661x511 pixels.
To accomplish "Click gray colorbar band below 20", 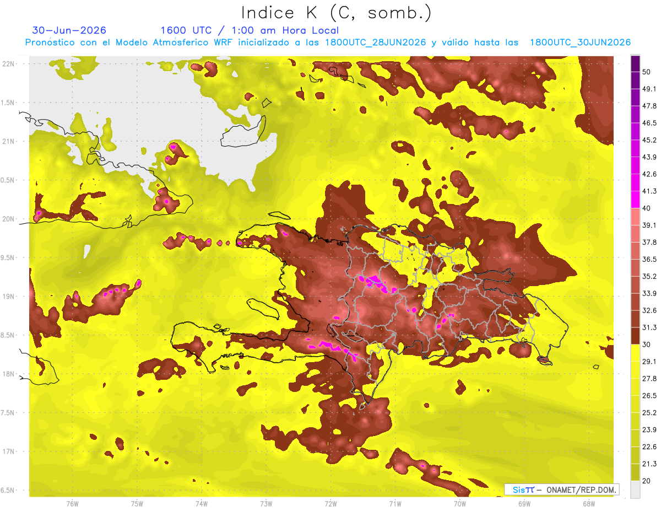I will point(635,489).
